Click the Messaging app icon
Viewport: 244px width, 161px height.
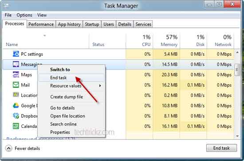click(16, 64)
